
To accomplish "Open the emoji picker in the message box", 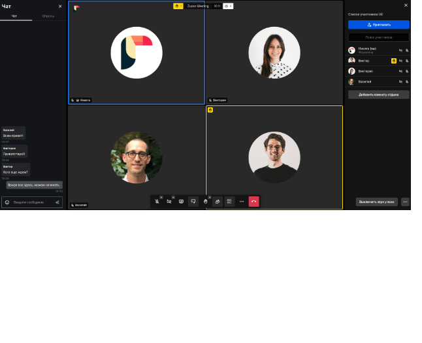I will click(7, 202).
